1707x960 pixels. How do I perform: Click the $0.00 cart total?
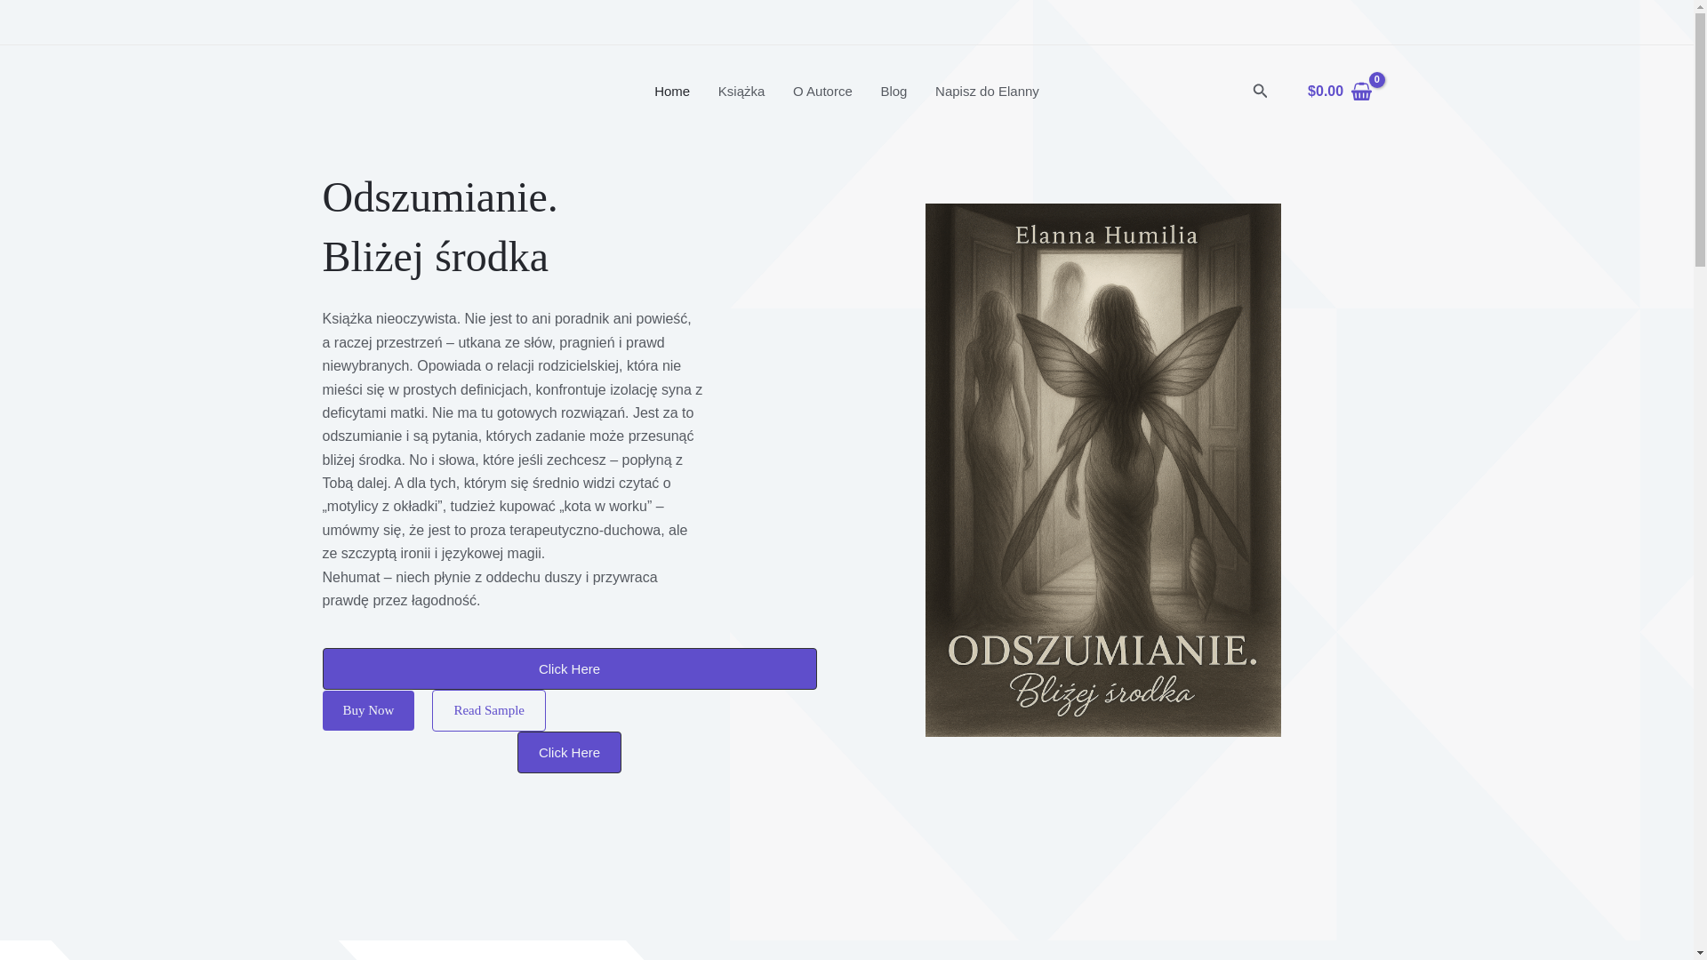pyautogui.click(x=1325, y=91)
